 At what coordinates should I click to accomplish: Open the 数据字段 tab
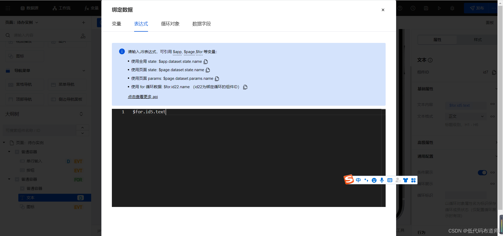(x=202, y=24)
